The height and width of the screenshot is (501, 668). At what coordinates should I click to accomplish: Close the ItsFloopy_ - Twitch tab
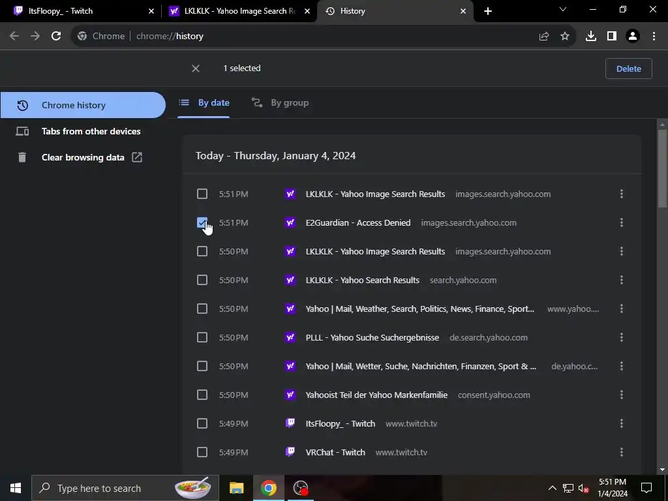[x=151, y=11]
